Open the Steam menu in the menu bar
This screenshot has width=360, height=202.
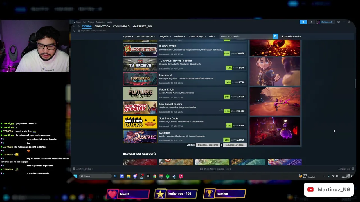point(78,22)
